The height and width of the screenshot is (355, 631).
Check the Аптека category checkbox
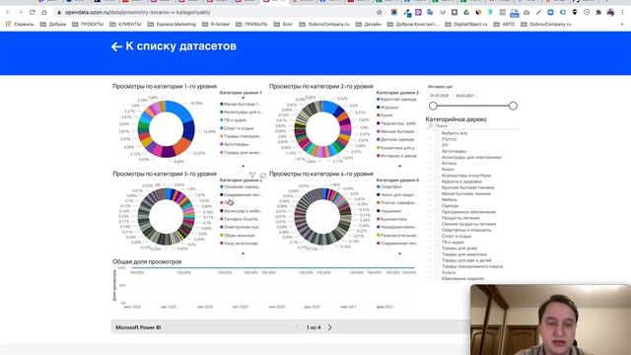pyautogui.click(x=437, y=164)
